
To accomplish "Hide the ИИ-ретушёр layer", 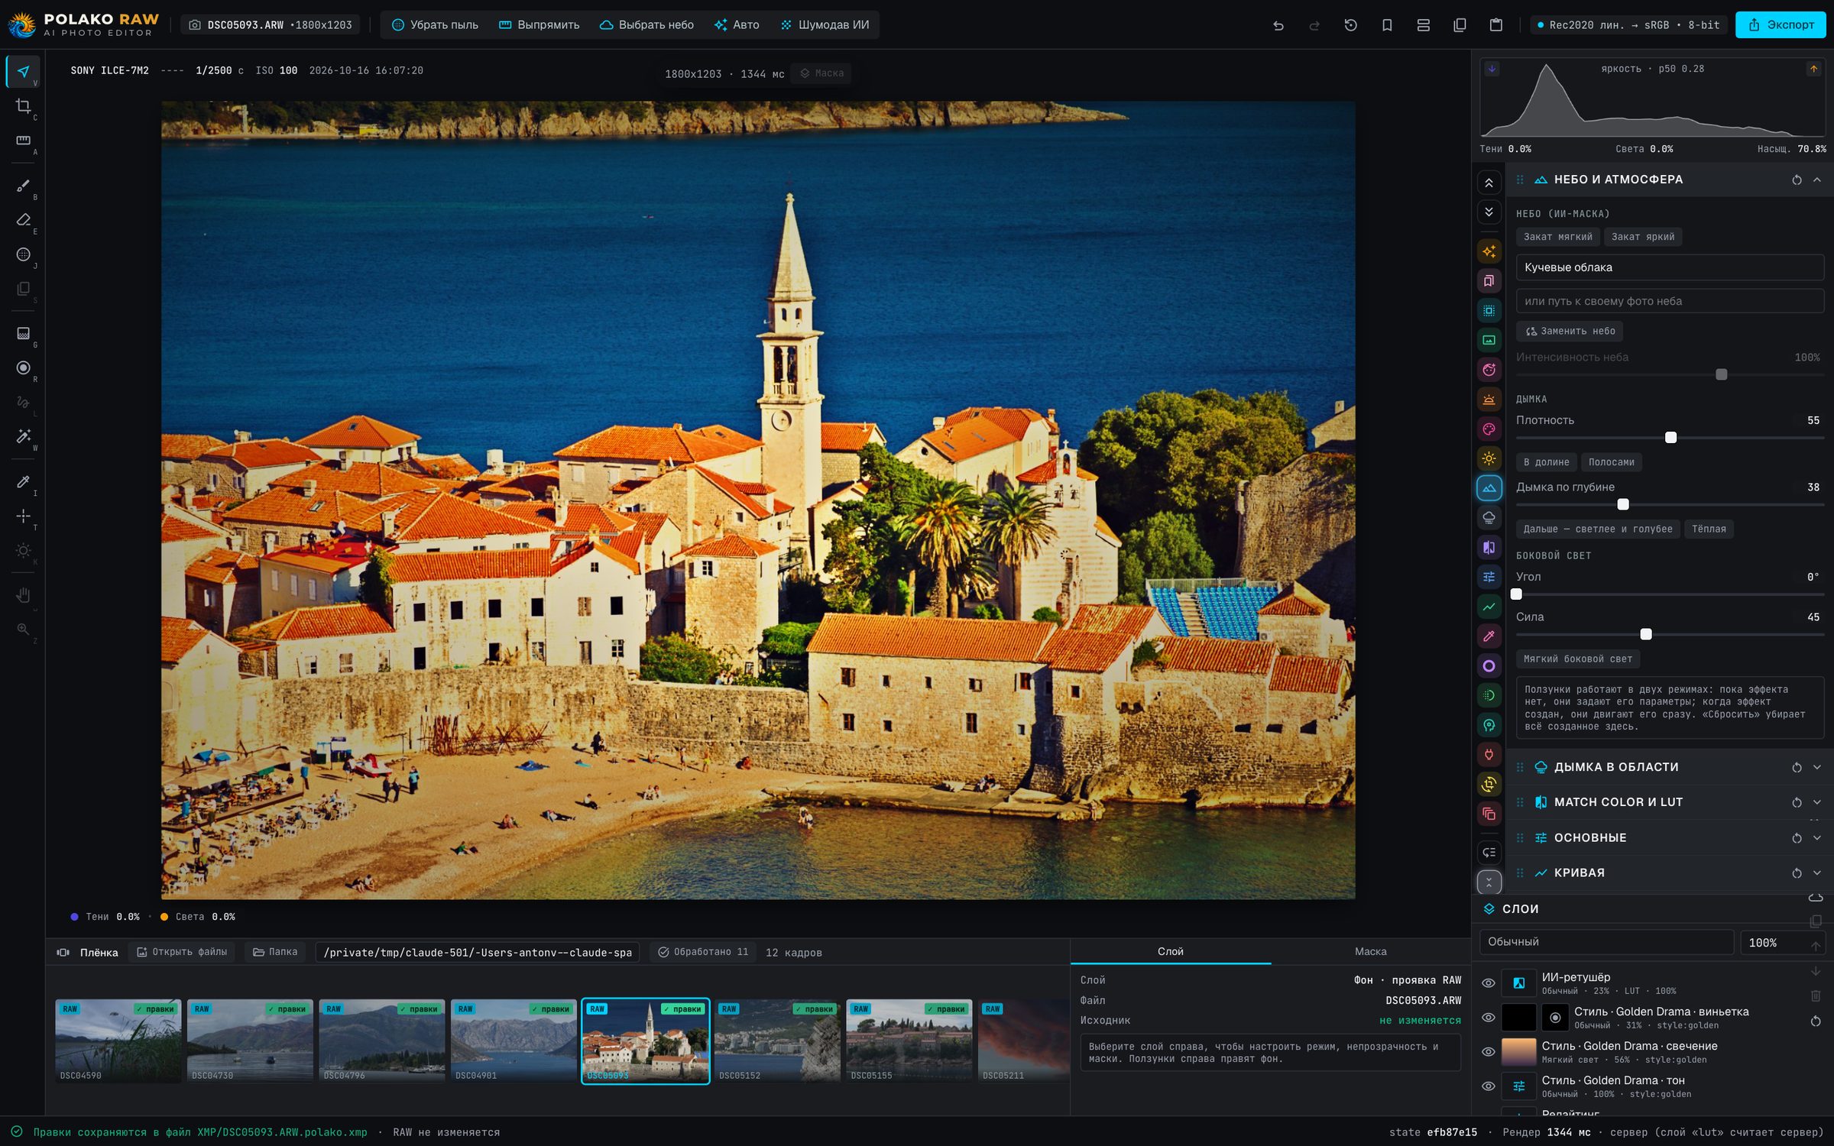I will coord(1488,983).
